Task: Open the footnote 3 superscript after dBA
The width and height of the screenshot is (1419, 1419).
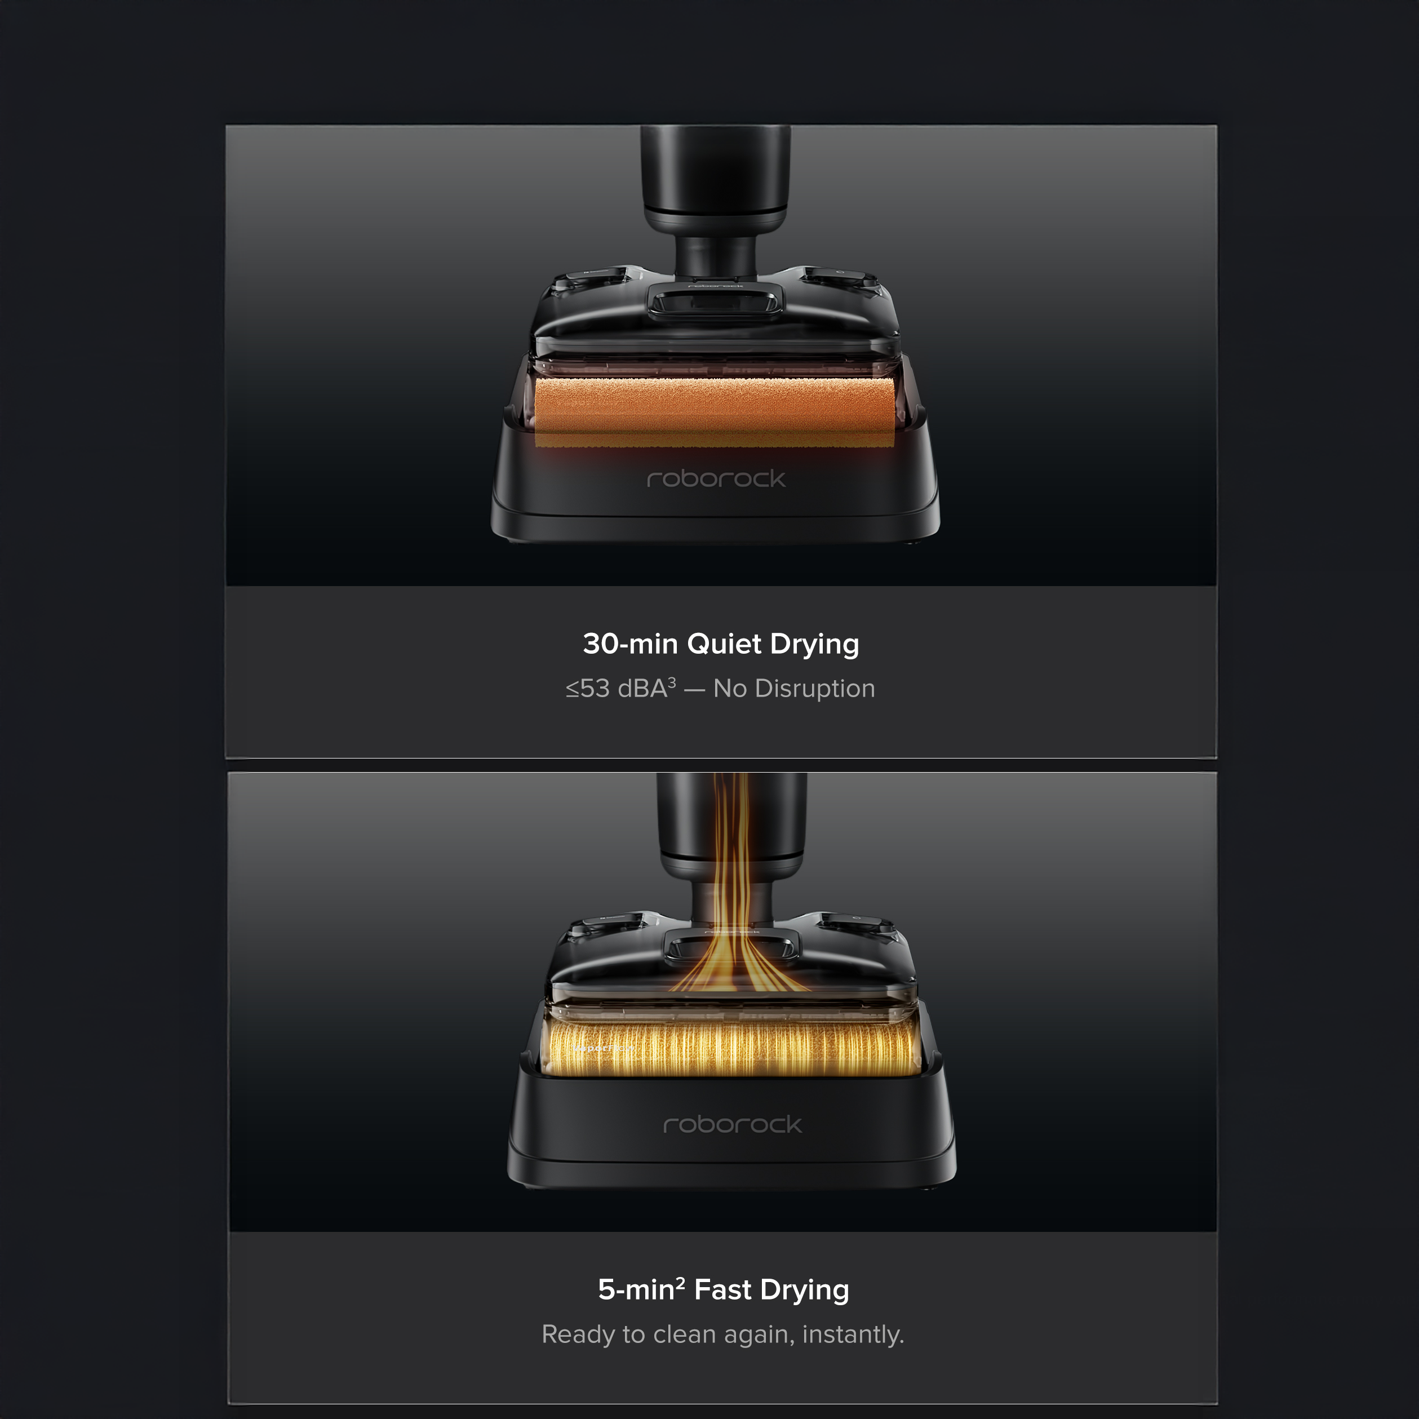Action: coord(671,682)
